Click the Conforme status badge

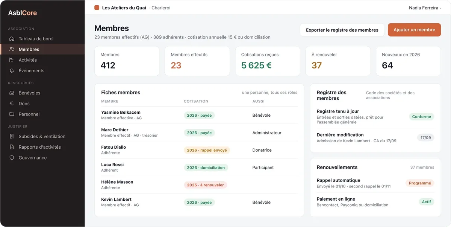421,117
